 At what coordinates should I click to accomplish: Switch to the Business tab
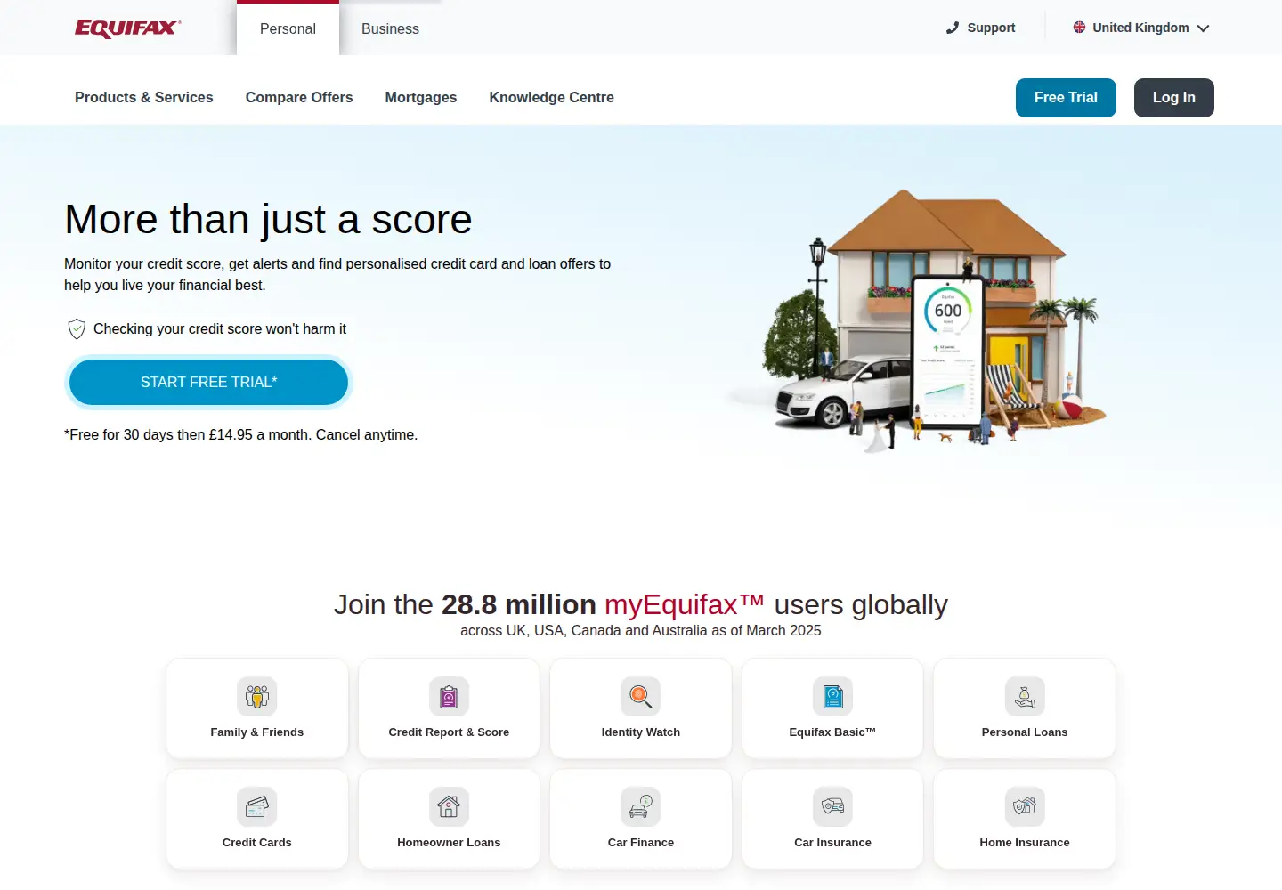tap(390, 28)
